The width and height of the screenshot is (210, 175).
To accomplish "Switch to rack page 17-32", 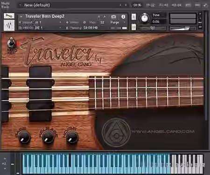I will pos(150,5).
